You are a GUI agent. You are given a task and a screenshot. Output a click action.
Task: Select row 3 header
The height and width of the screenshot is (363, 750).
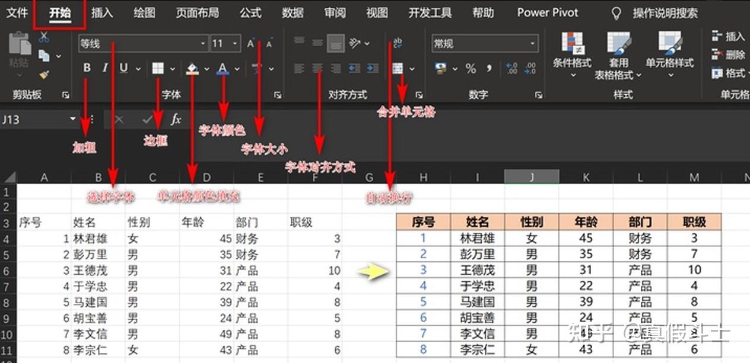7,223
